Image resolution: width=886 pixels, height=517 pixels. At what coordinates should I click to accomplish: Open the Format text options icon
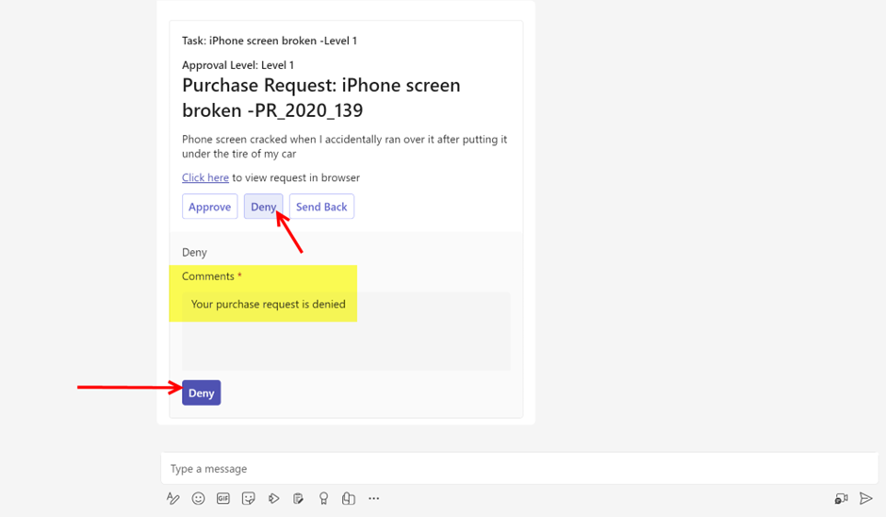click(x=173, y=498)
